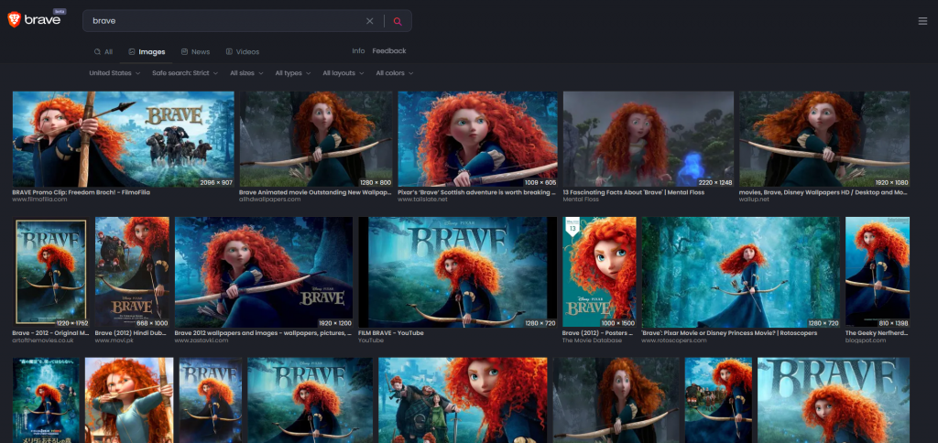This screenshot has height=443, width=938.
Task: Open the News tab
Action: (x=195, y=52)
